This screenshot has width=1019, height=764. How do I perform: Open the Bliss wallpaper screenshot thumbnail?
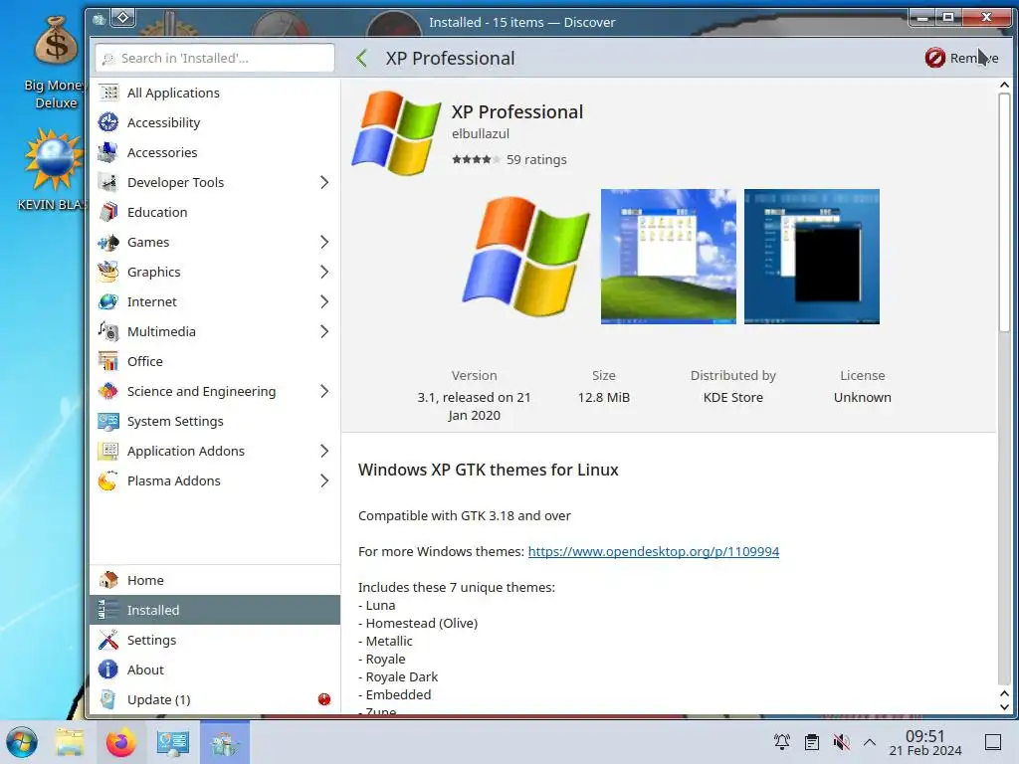669,257
